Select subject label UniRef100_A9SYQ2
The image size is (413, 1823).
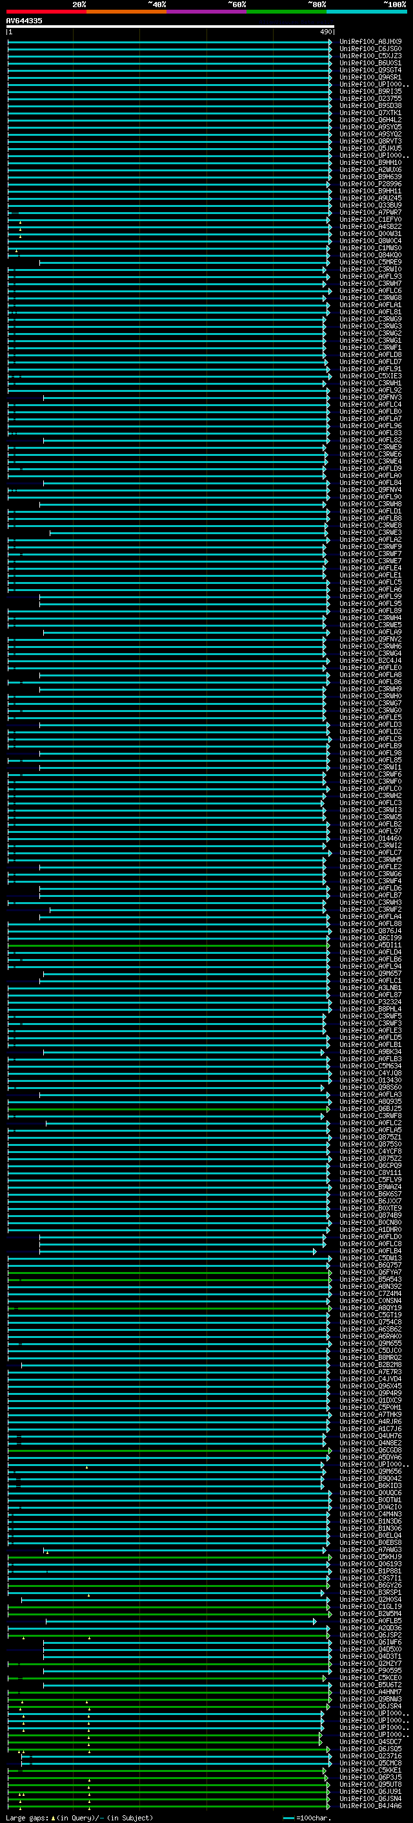[x=370, y=134]
